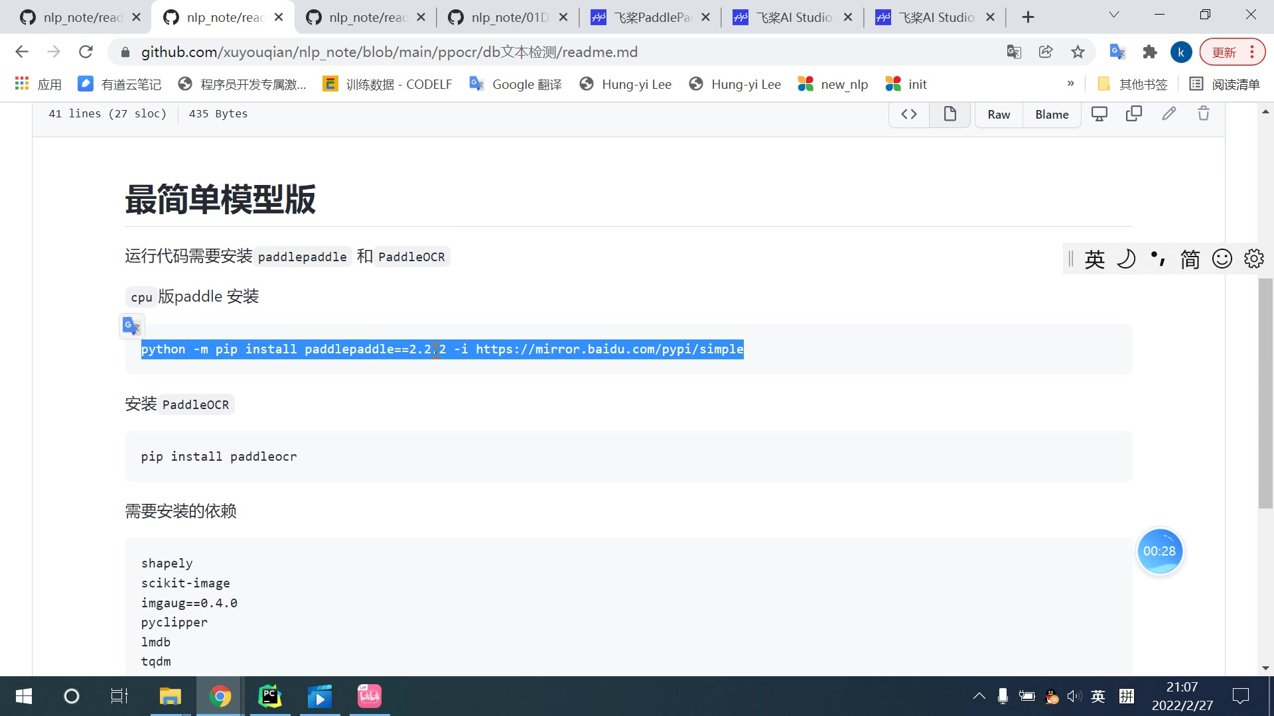1274x716 pixels.
Task: Open Raw file view
Action: pos(999,114)
